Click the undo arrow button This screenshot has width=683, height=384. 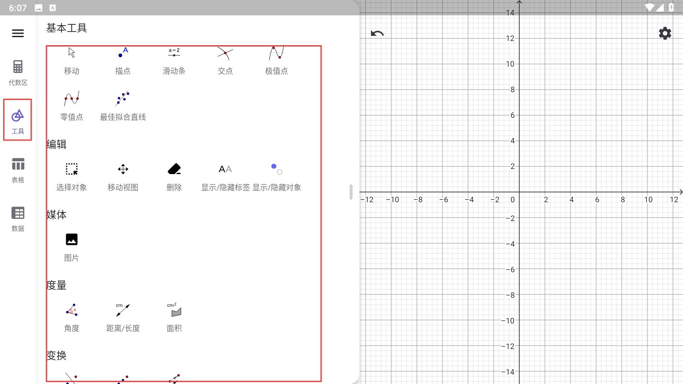tap(377, 33)
